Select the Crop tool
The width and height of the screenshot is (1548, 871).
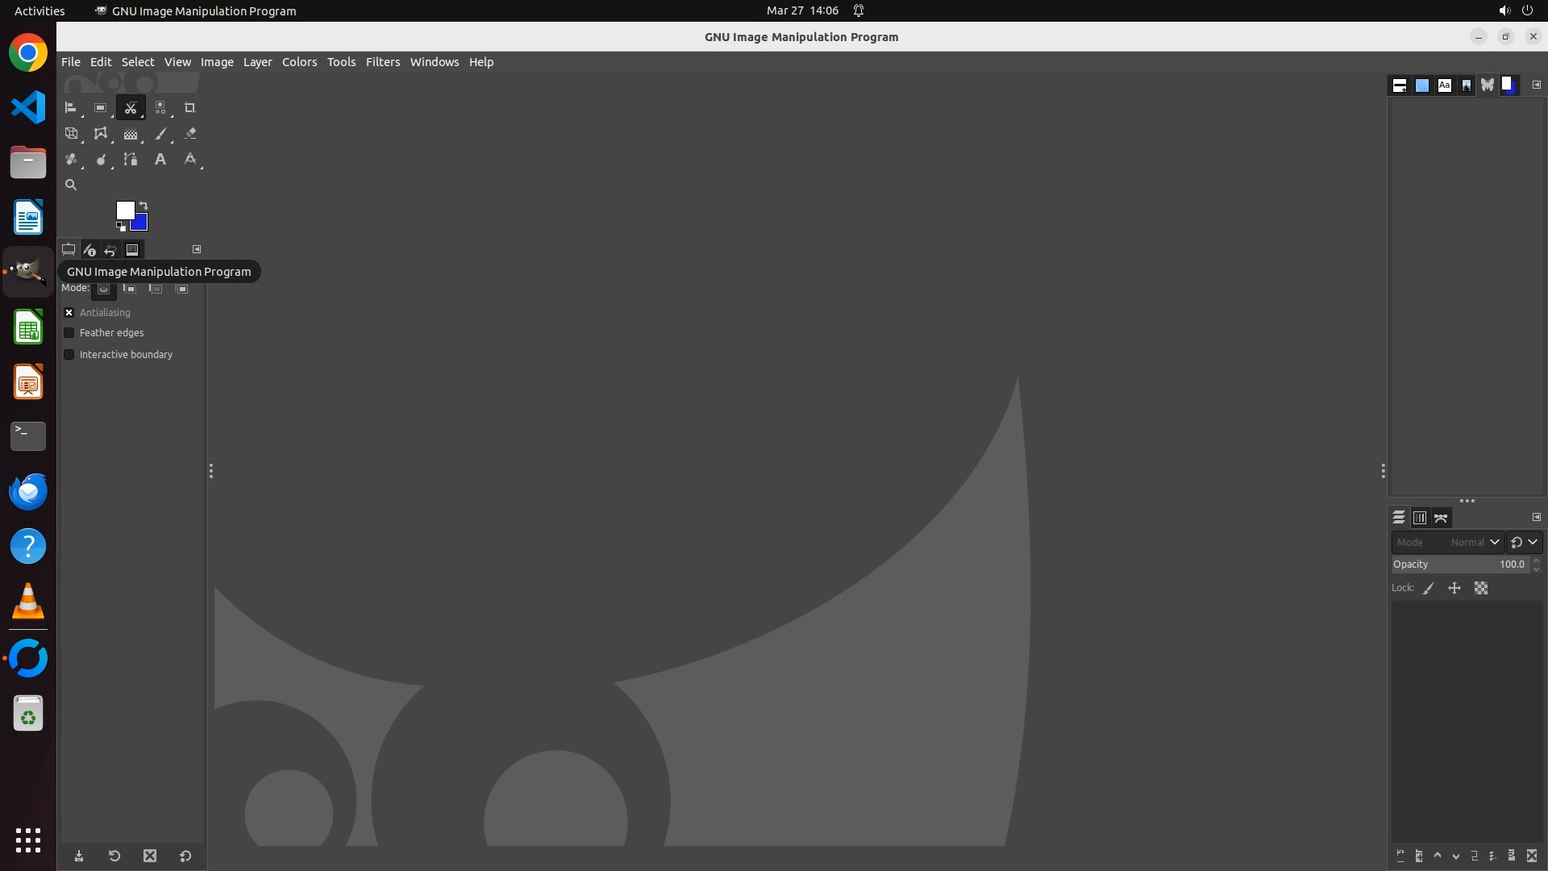(189, 108)
